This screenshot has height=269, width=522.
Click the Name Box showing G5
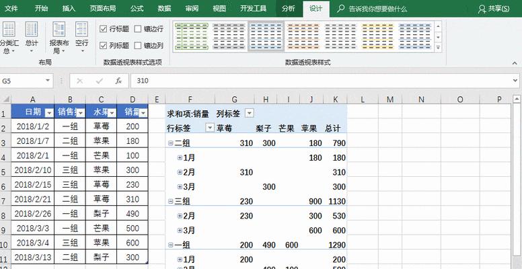(22, 81)
